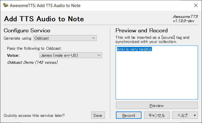
Task: Click the キャンセル button
Action: pos(157,115)
